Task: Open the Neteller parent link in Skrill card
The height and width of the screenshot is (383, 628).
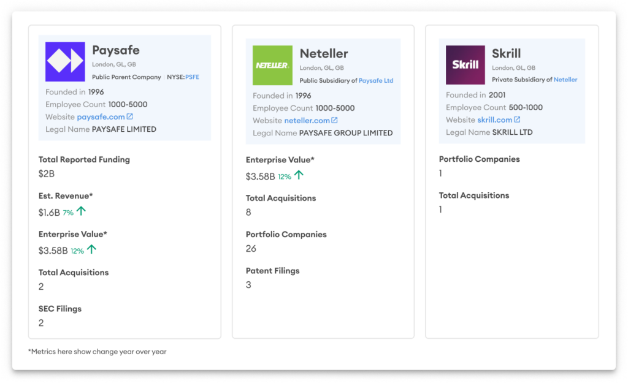Action: pyautogui.click(x=565, y=80)
